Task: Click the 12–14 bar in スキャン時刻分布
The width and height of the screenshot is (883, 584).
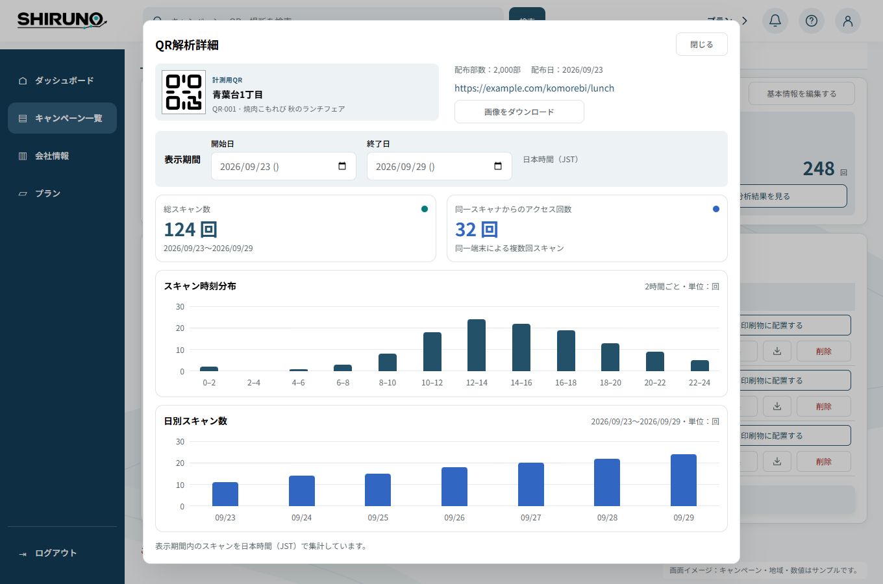Action: click(477, 345)
